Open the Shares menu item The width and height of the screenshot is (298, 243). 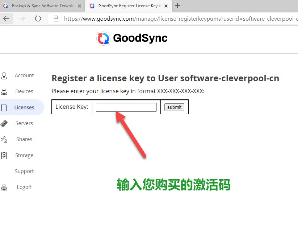[24, 140]
